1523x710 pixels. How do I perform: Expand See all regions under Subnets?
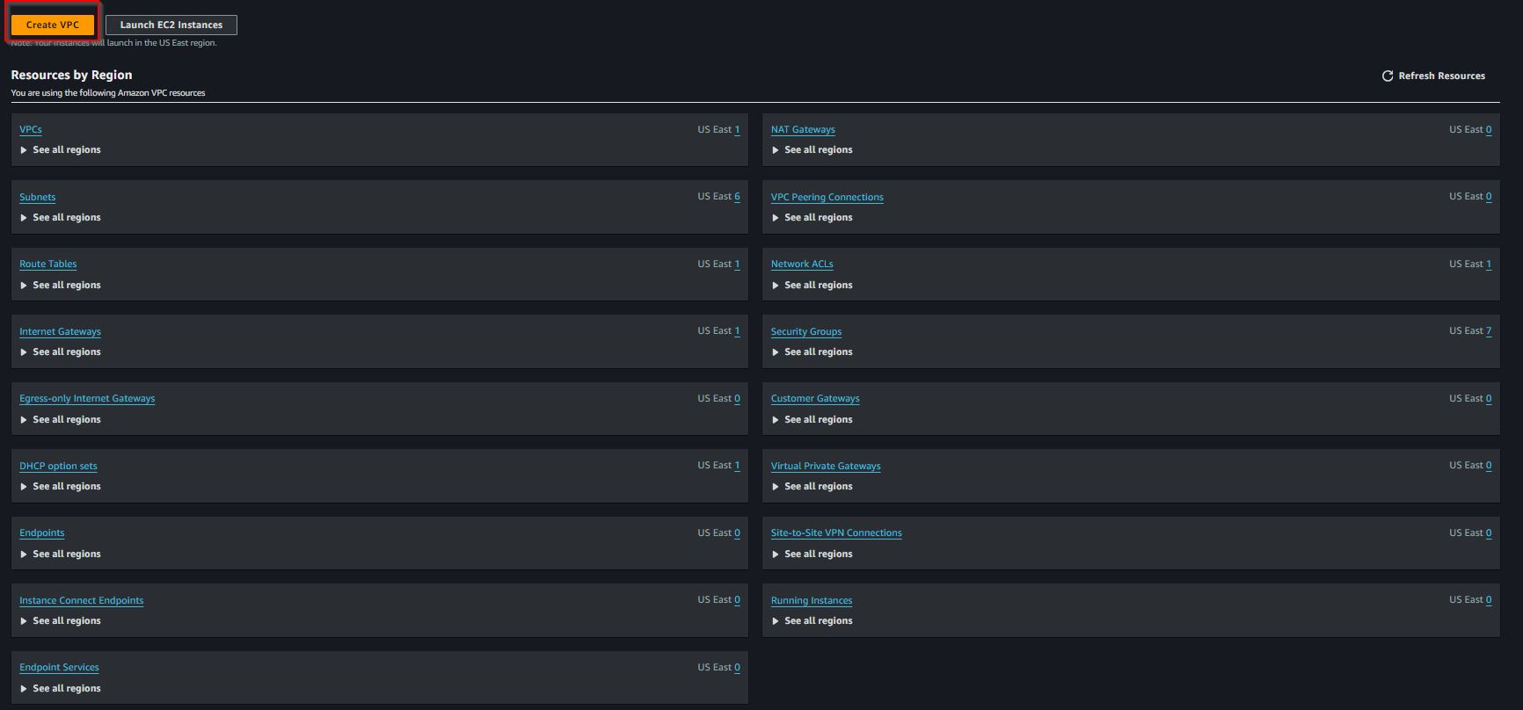pos(61,218)
